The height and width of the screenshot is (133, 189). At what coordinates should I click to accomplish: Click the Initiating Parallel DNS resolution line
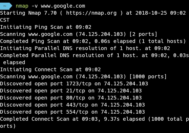pyautogui.click(x=85, y=48)
